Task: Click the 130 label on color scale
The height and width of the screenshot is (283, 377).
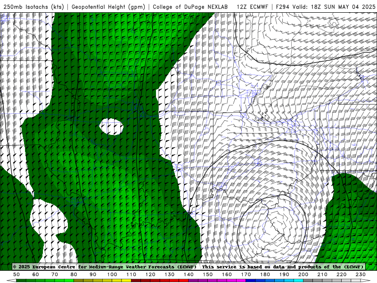Action: coord(169,275)
